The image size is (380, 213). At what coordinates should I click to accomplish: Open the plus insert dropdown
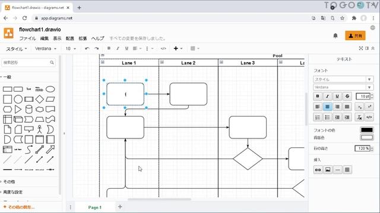178,49
